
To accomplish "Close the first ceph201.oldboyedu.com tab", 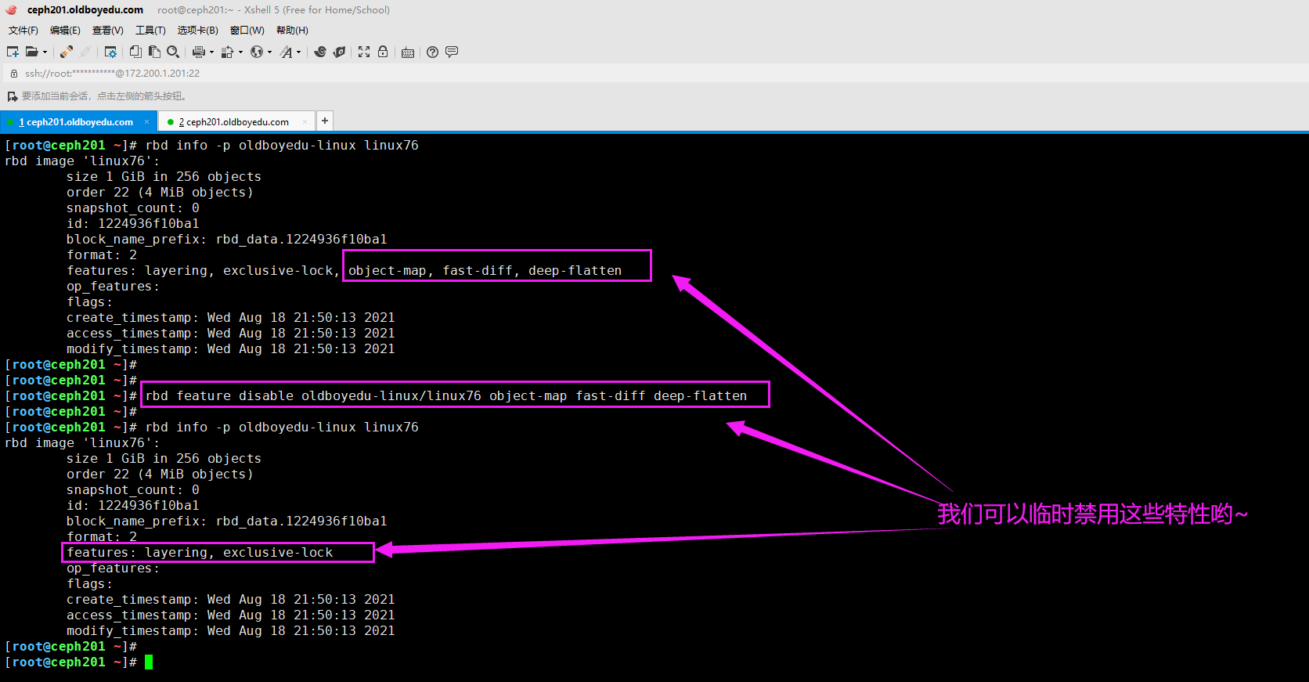I will [x=146, y=122].
